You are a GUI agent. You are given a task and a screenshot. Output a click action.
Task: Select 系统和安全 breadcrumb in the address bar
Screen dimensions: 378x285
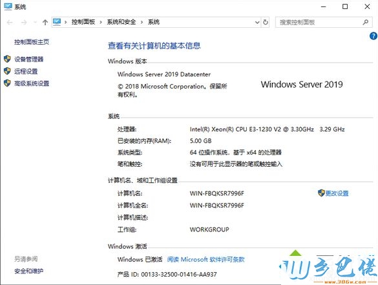(x=121, y=22)
